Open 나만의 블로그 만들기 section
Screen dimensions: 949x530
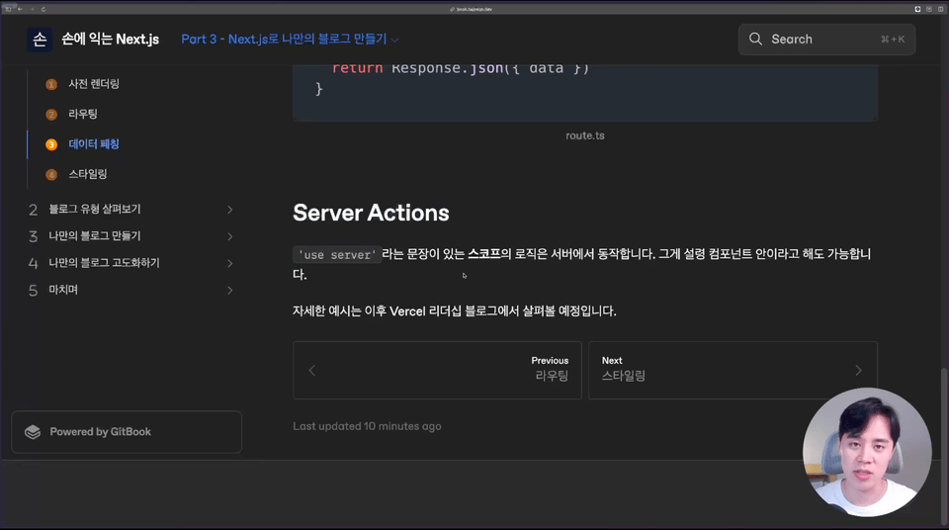pos(95,236)
